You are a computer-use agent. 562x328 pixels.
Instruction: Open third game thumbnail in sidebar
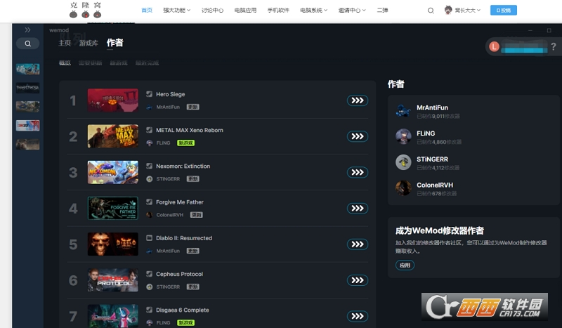[x=27, y=107]
